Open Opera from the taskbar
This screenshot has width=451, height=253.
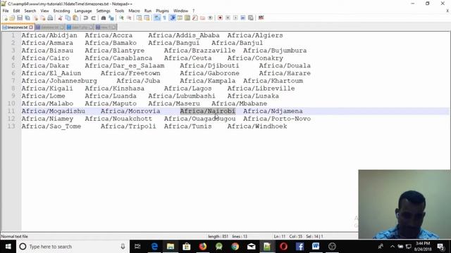[x=283, y=247]
